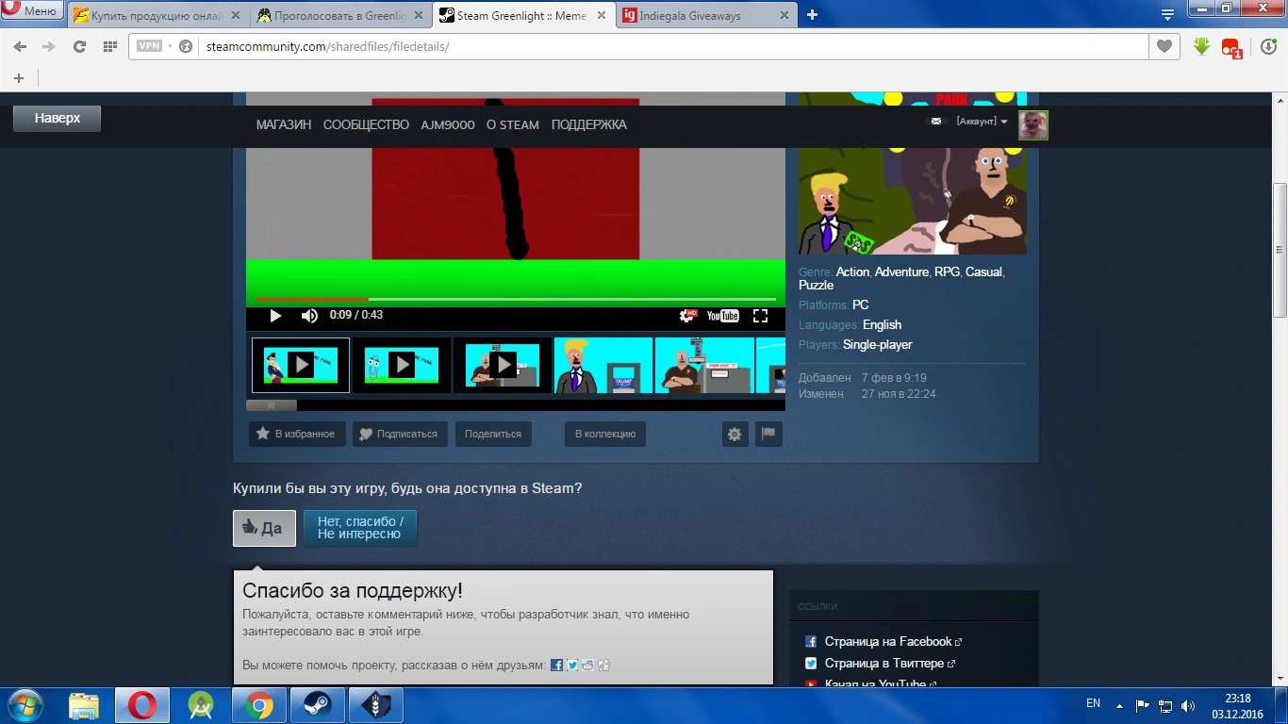This screenshot has width=1288, height=724.
Task: Open the green download arrow extension
Action: point(1201,46)
